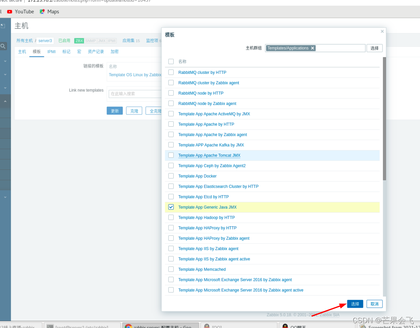Screen dimensions: 420x328
Task: Click 选择 button beside host group field
Action: [374, 48]
